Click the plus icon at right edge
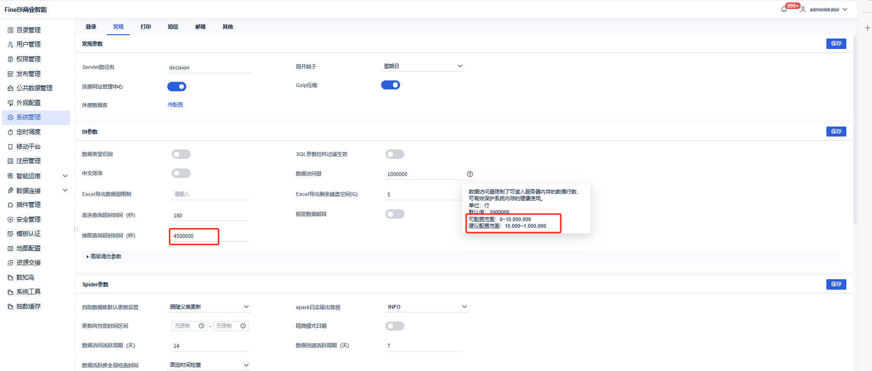This screenshot has width=872, height=371. click(x=867, y=28)
